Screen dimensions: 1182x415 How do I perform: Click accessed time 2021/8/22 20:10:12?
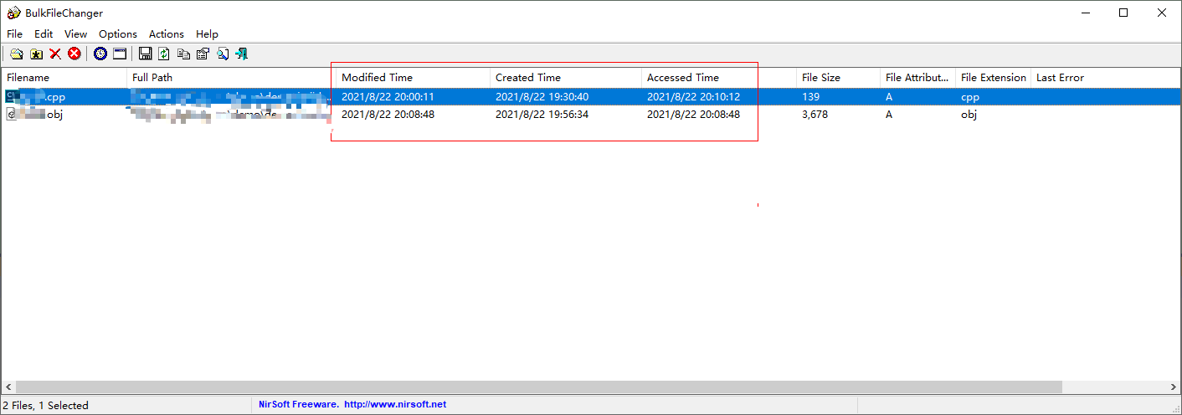[x=693, y=97]
